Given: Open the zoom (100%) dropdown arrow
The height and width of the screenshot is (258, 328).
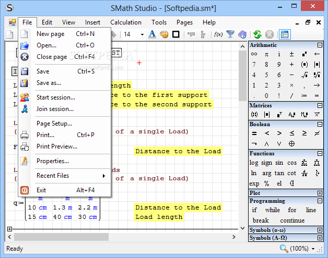Looking at the screenshot, I should click(x=313, y=249).
